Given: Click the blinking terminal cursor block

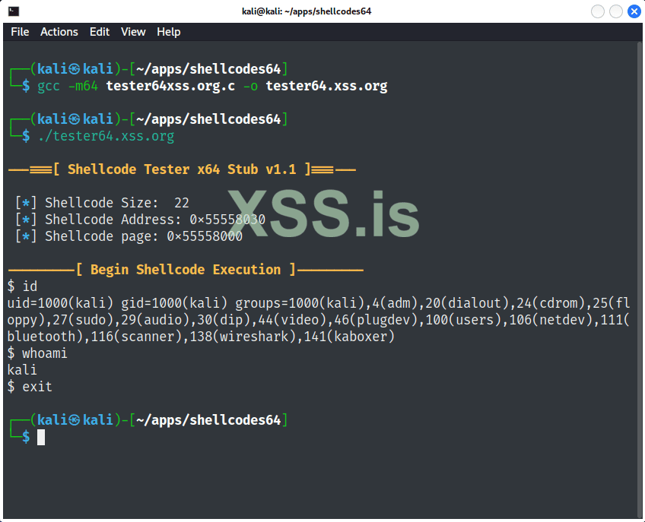Looking at the screenshot, I should tap(40, 437).
